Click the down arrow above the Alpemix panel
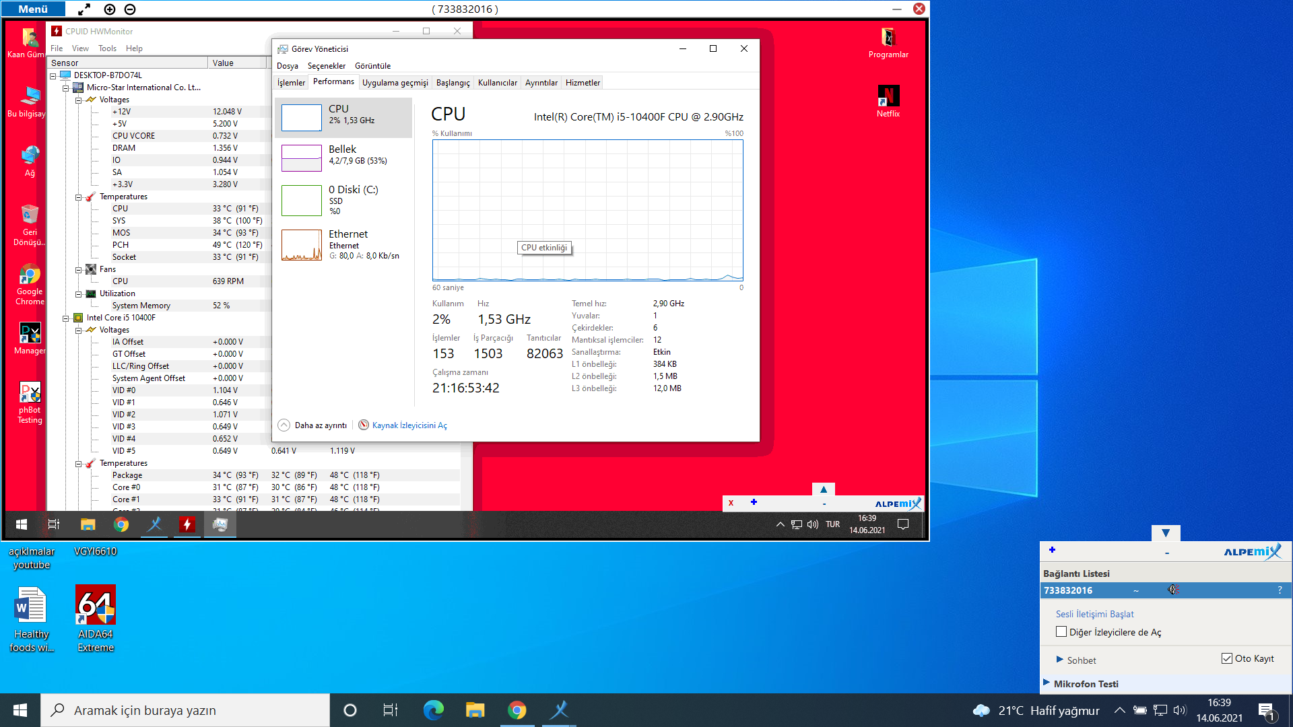Image resolution: width=1293 pixels, height=727 pixels. pyautogui.click(x=1166, y=533)
